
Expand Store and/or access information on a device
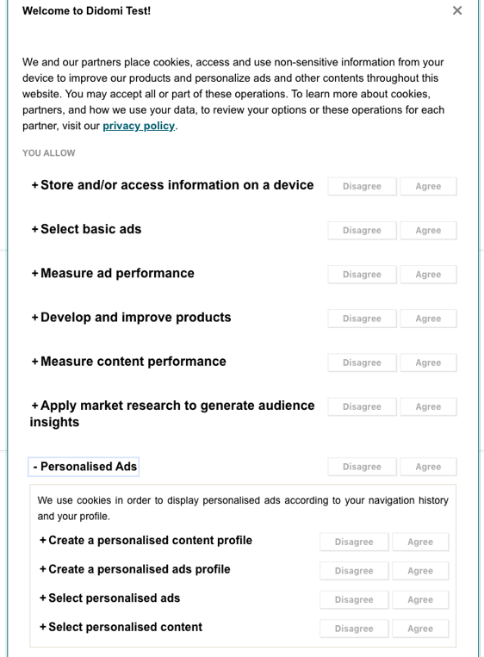tap(172, 185)
